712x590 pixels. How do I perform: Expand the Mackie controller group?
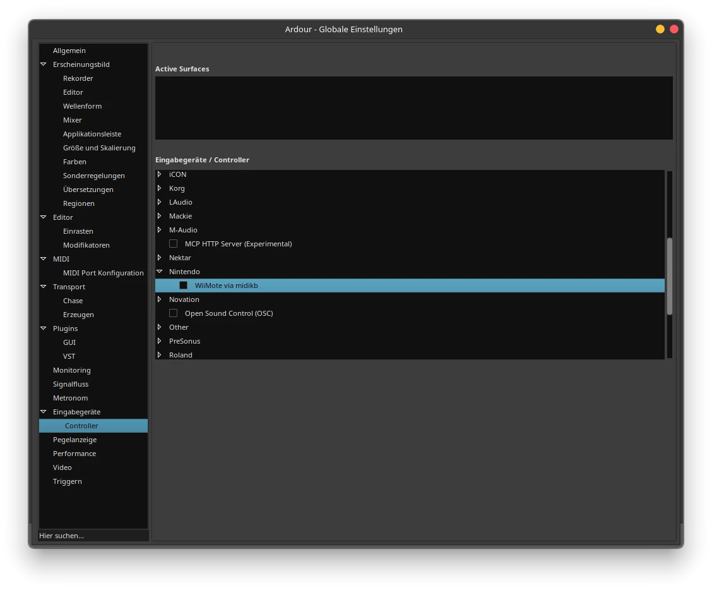point(160,216)
